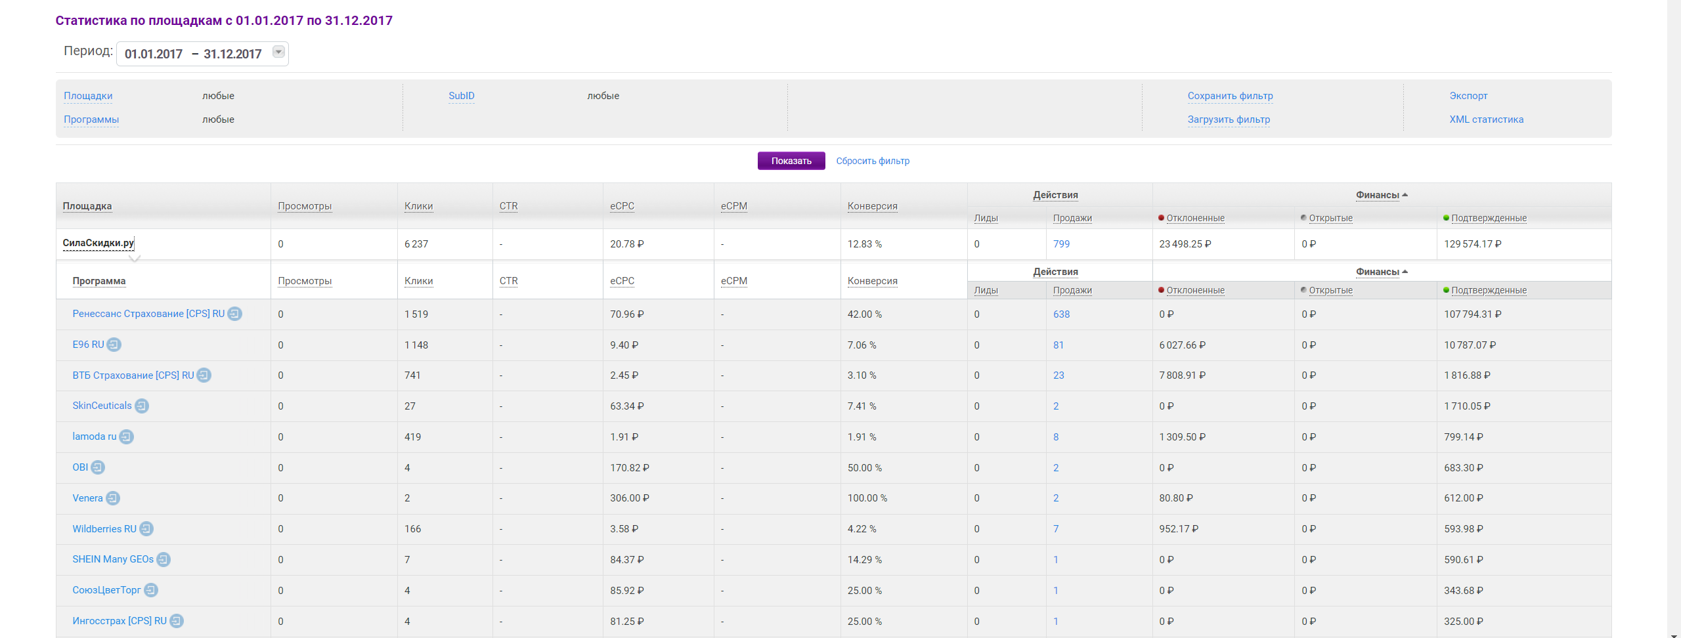Click the icon beside lamoda ru
This screenshot has width=1681, height=638.
click(x=126, y=436)
